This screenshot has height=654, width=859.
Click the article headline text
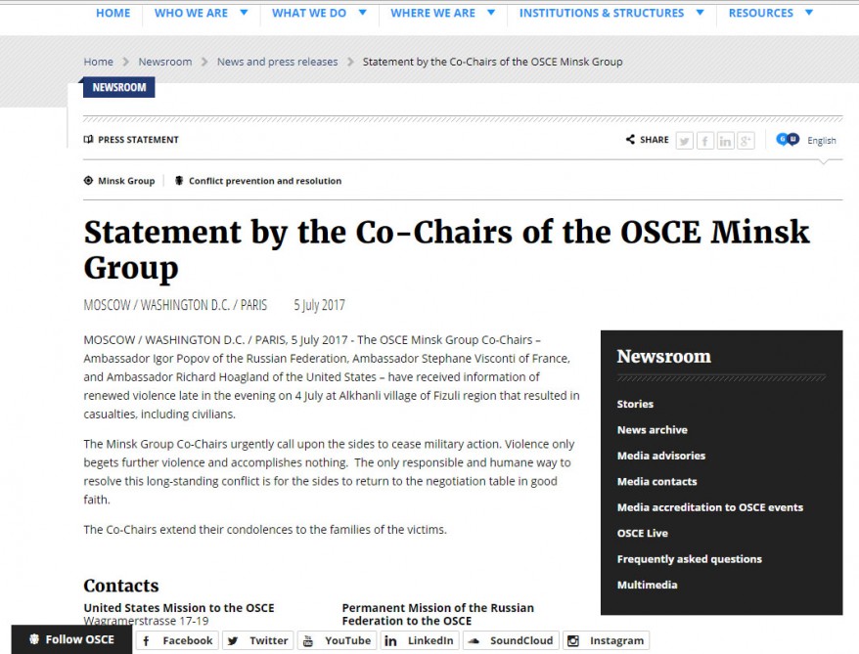(446, 249)
